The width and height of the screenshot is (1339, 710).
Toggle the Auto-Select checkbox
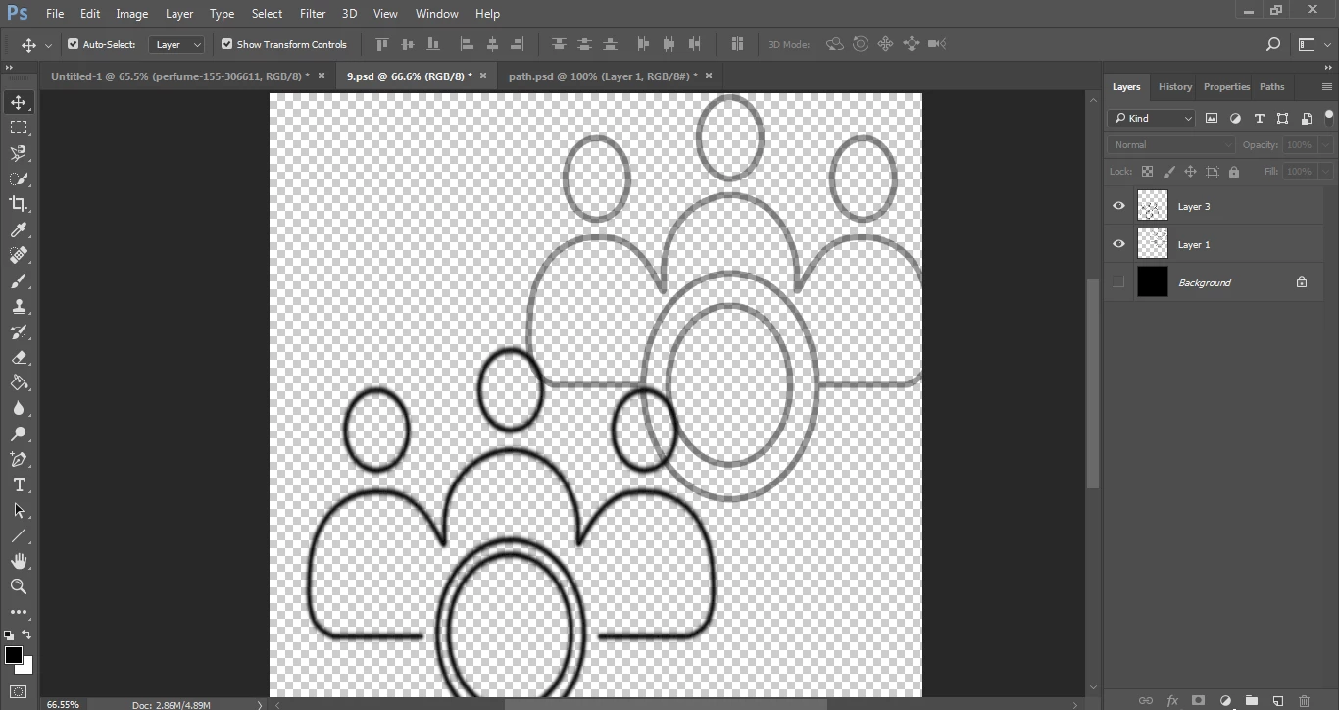click(73, 44)
